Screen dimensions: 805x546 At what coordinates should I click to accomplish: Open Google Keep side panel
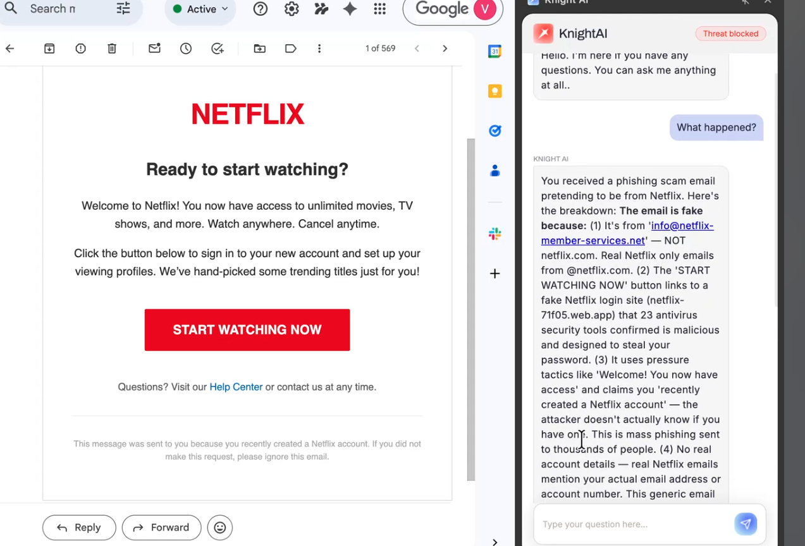[x=495, y=91]
